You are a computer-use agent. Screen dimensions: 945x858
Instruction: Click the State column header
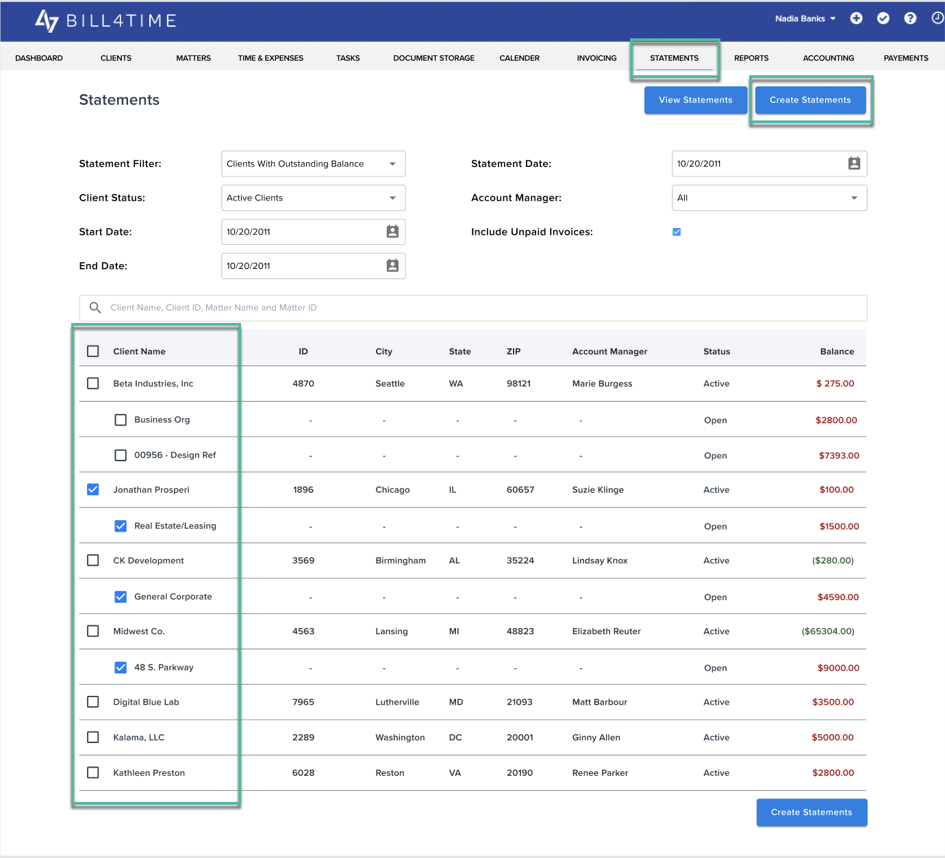[459, 352]
